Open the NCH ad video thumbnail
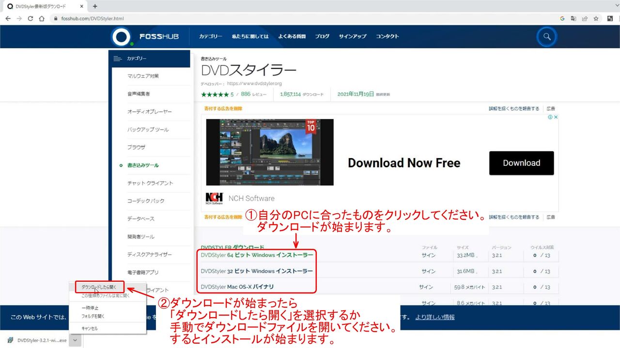Image resolution: width=620 pixels, height=348 pixels. [270, 152]
